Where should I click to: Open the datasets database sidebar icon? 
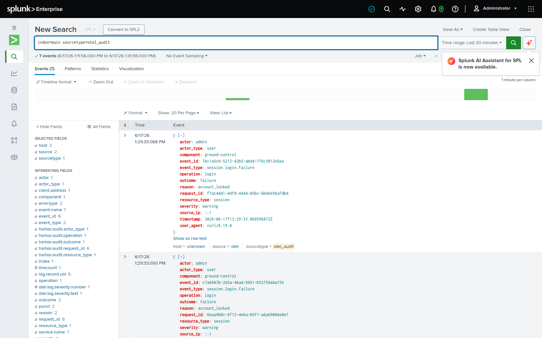click(14, 90)
